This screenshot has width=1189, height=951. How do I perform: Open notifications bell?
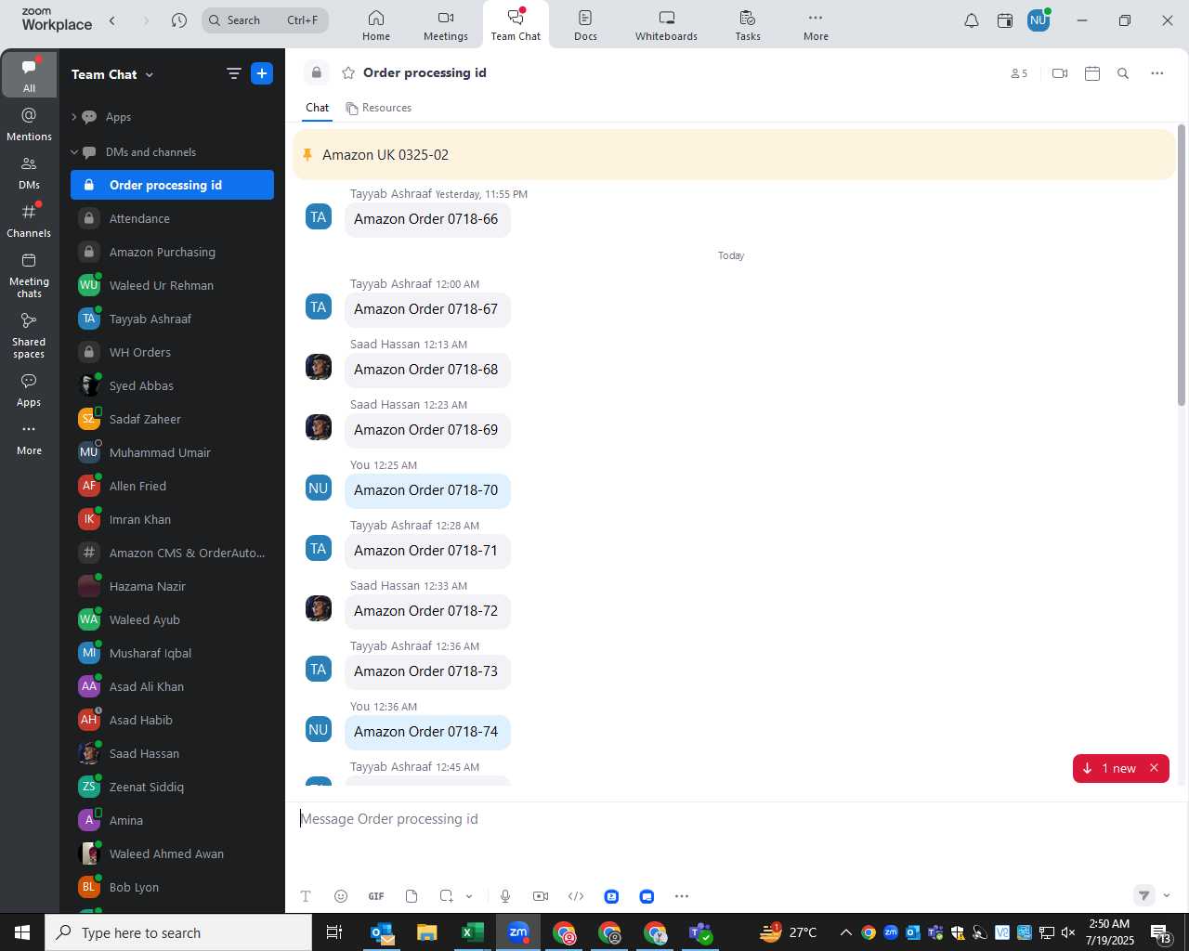pos(972,20)
